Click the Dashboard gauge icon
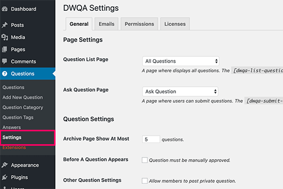This screenshot has width=283, height=189. [x=5, y=9]
